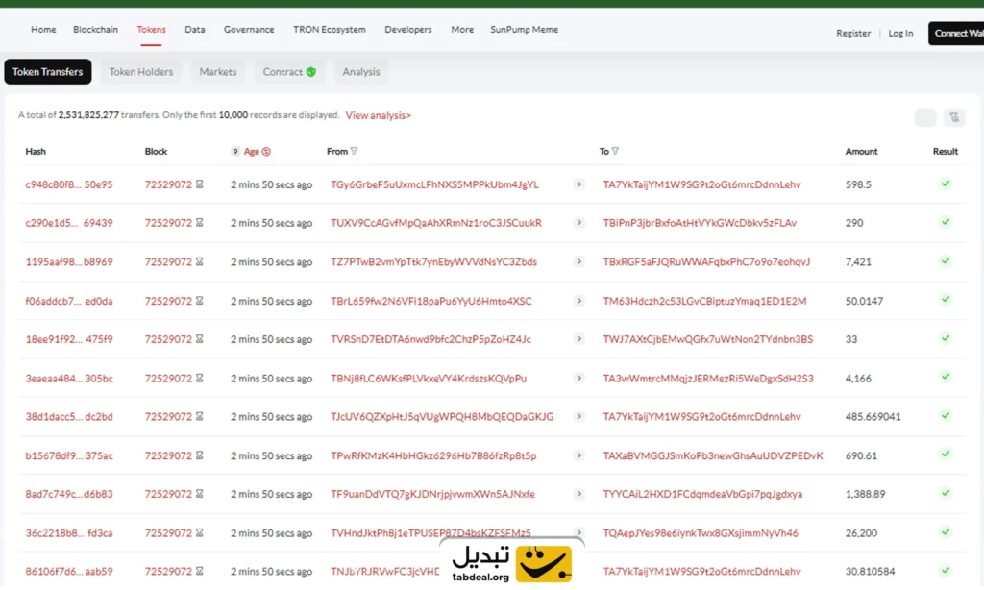This screenshot has width=984, height=590.
Task: Open recipient address TBiPnP3jbrBxfoAtHtVYkGWcDbkv5zFLAv
Action: point(700,223)
